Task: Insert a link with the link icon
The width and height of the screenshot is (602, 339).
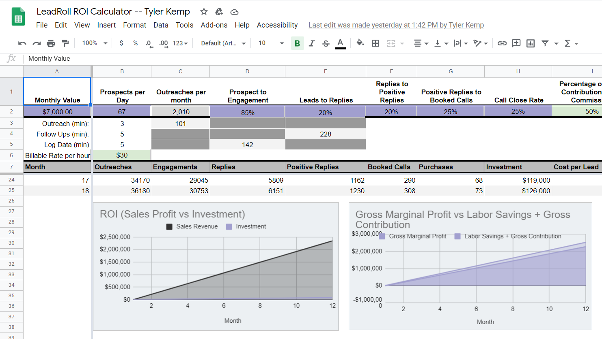Action: (x=502, y=43)
